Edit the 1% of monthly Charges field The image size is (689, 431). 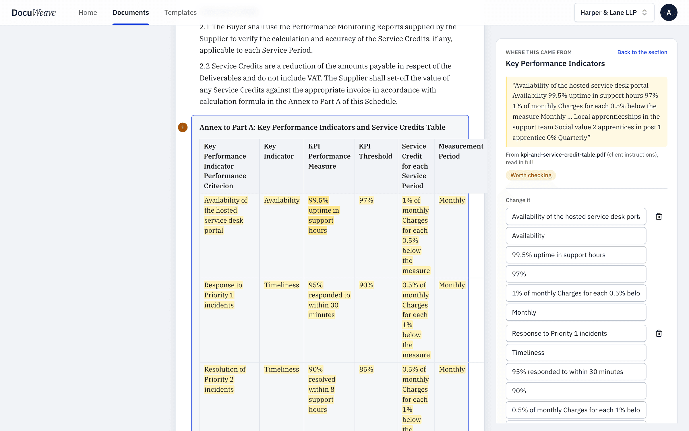(576, 293)
